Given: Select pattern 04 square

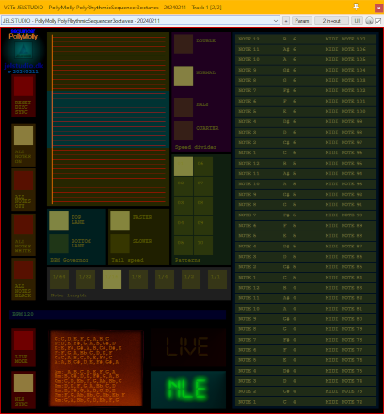Looking at the screenshot, I should pos(184,226).
